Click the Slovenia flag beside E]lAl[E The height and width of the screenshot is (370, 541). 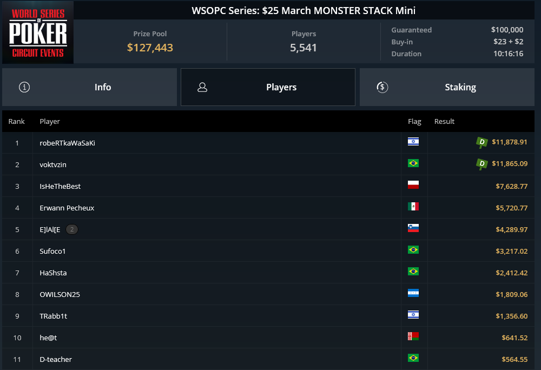413,228
